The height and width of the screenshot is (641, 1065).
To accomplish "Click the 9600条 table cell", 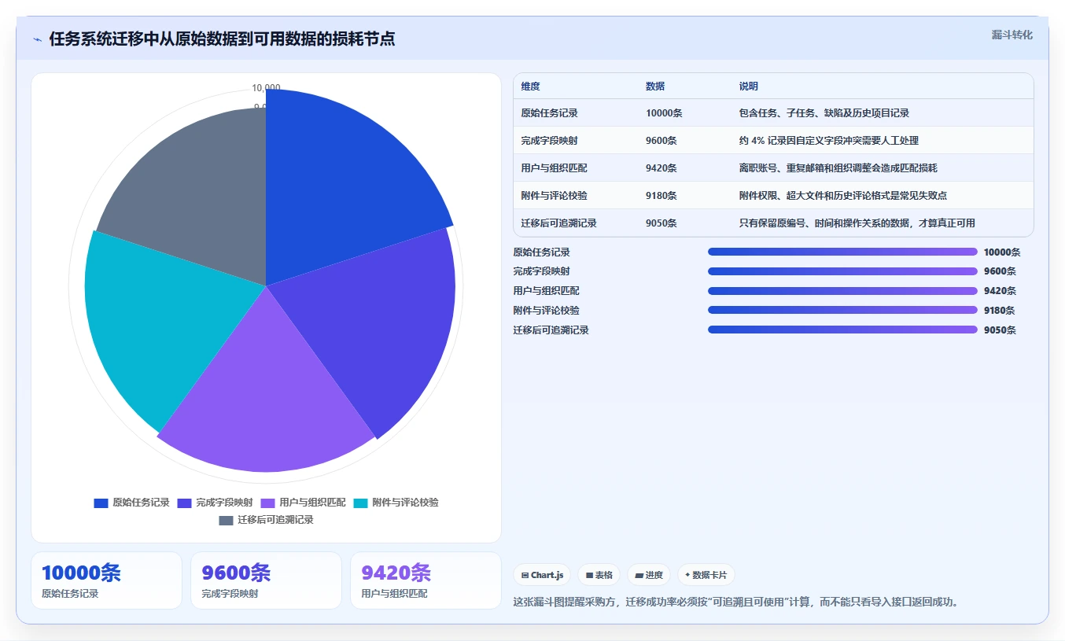I will coord(661,141).
